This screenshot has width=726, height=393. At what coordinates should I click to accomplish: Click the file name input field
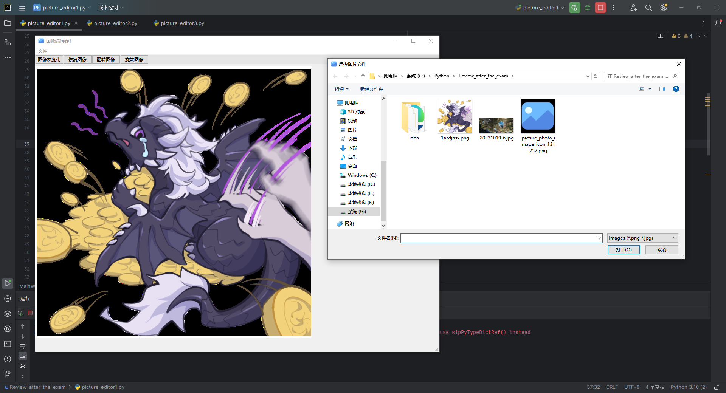pyautogui.click(x=499, y=238)
